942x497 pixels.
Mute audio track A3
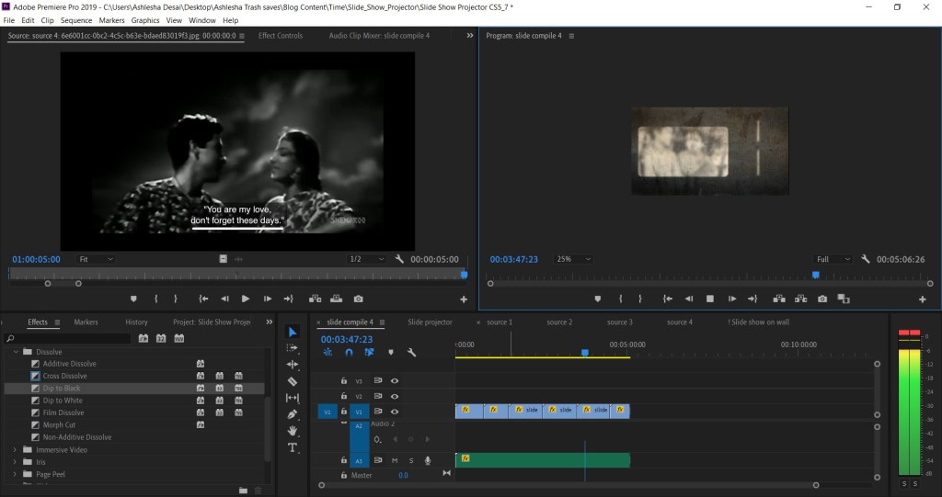click(x=395, y=460)
